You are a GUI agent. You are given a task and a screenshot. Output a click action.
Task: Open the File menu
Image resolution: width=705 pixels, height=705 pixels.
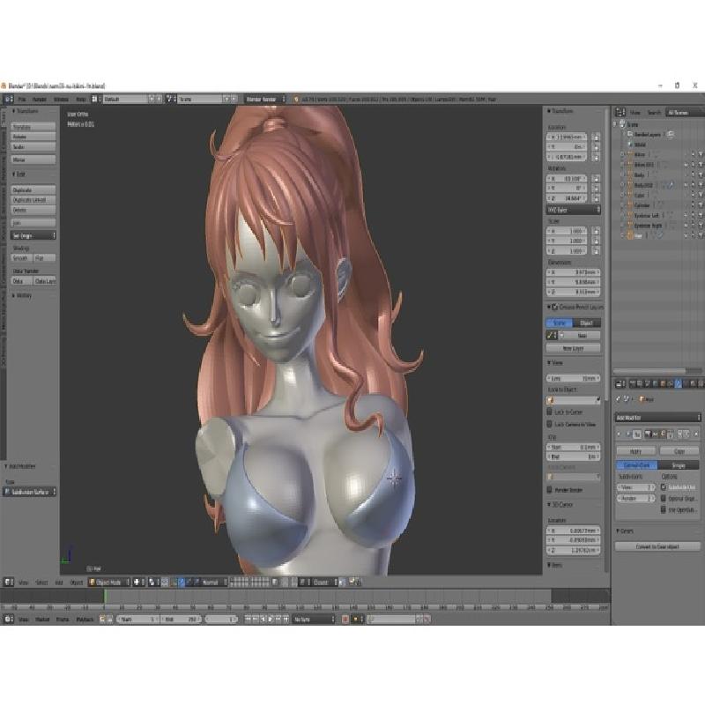tap(22, 99)
